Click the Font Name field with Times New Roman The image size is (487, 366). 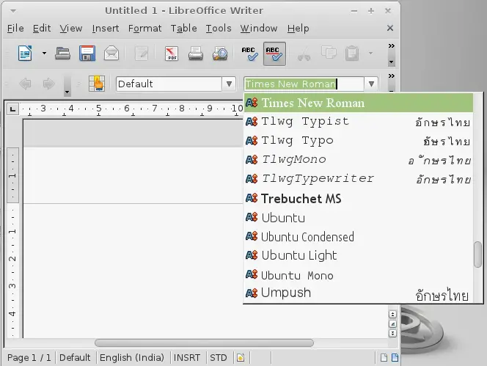point(304,84)
